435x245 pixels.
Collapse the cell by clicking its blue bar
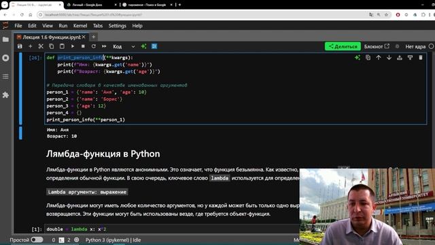(x=20, y=88)
